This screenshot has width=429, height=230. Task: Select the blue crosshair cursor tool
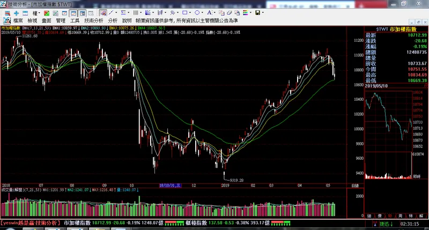(x=16, y=13)
